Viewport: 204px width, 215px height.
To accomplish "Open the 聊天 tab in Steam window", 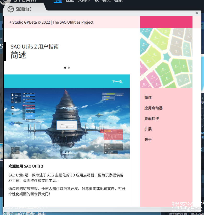I will pyautogui.click(x=106, y=1).
